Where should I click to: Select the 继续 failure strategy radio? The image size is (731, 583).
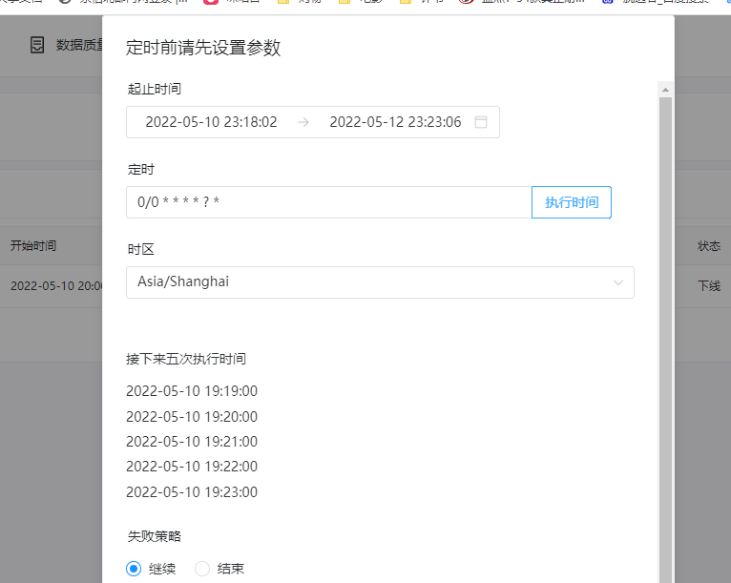(134, 569)
